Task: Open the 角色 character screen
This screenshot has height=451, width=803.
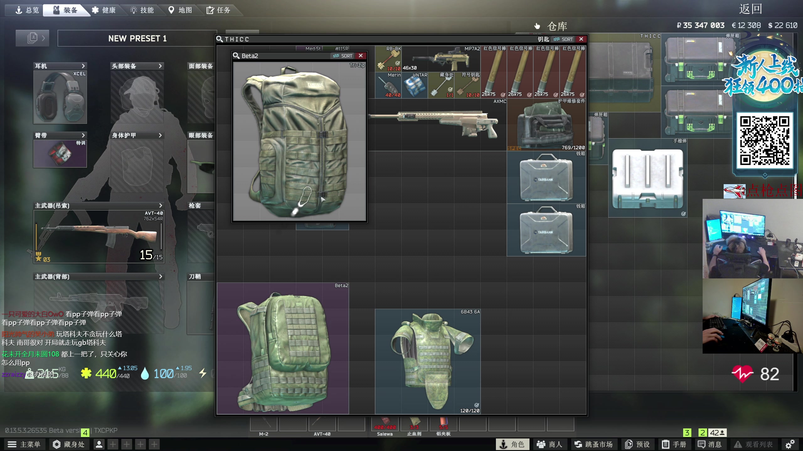Action: coord(512,444)
